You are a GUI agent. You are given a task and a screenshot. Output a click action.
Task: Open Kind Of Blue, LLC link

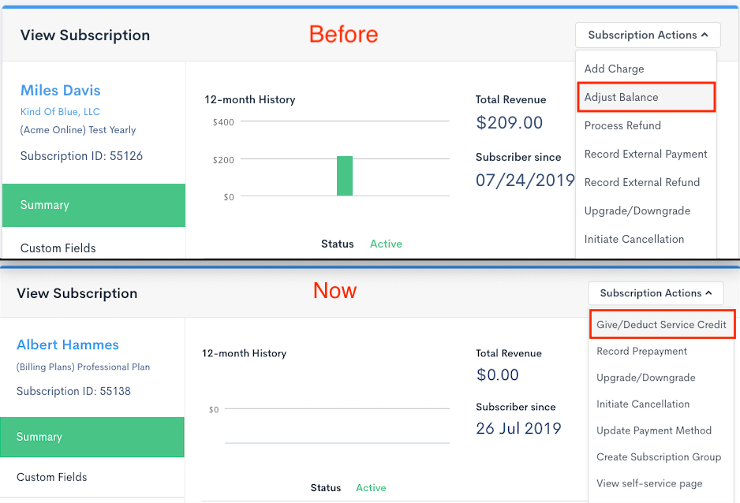[60, 112]
